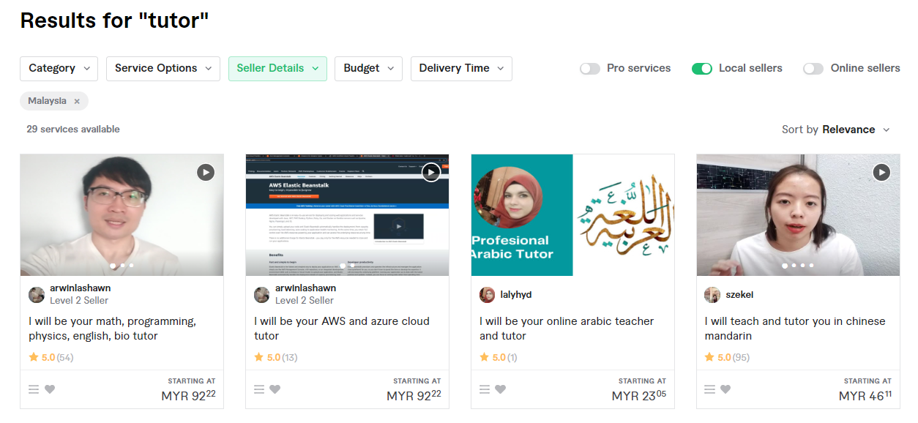The image size is (918, 423).
Task: Open list menu icon on AWS tutor gig
Action: (259, 389)
